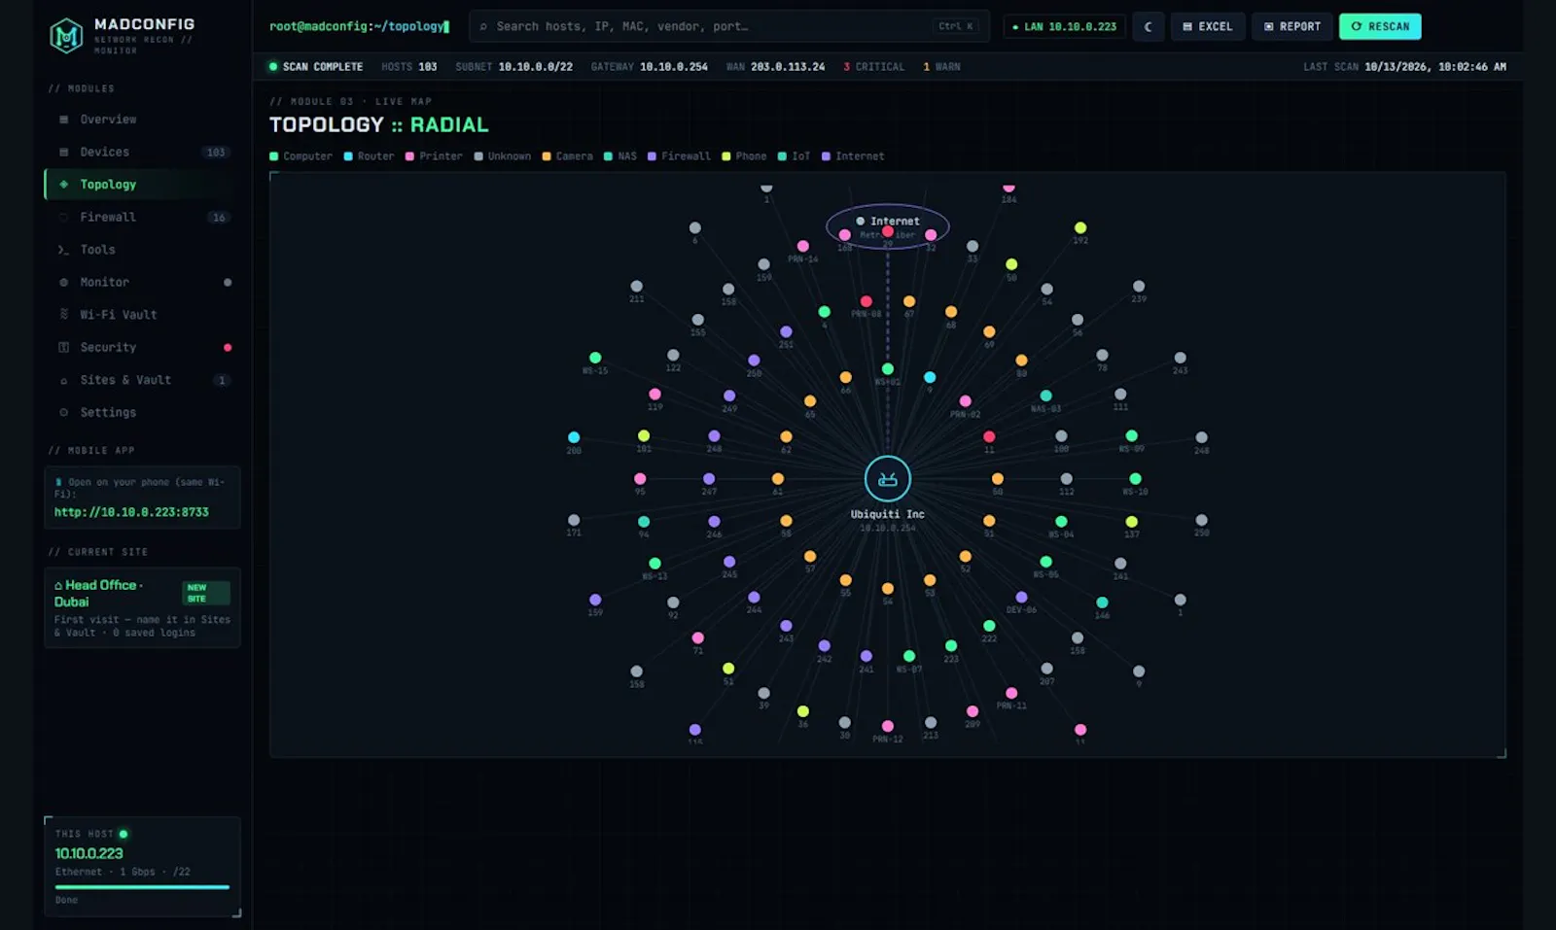Click the Head Office Dubai site card
The height and width of the screenshot is (930, 1556).
click(x=142, y=607)
